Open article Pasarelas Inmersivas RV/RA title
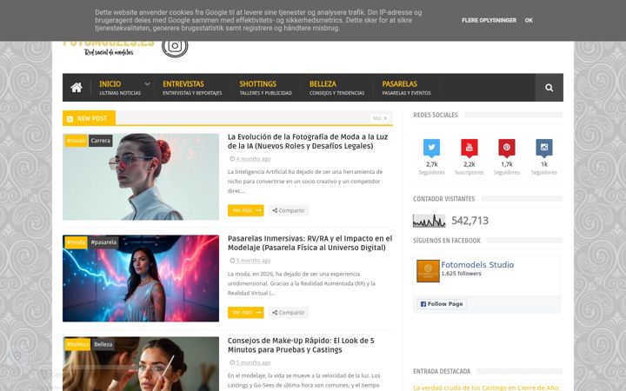This screenshot has width=626, height=391. click(310, 243)
